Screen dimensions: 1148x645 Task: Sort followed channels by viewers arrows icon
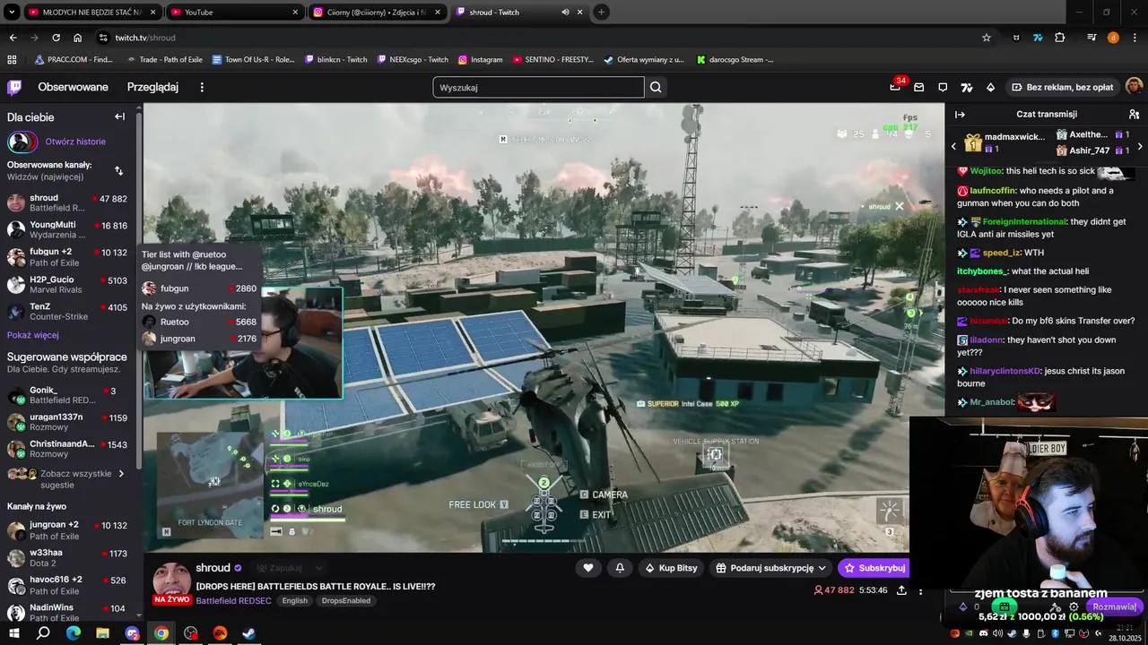(x=118, y=170)
